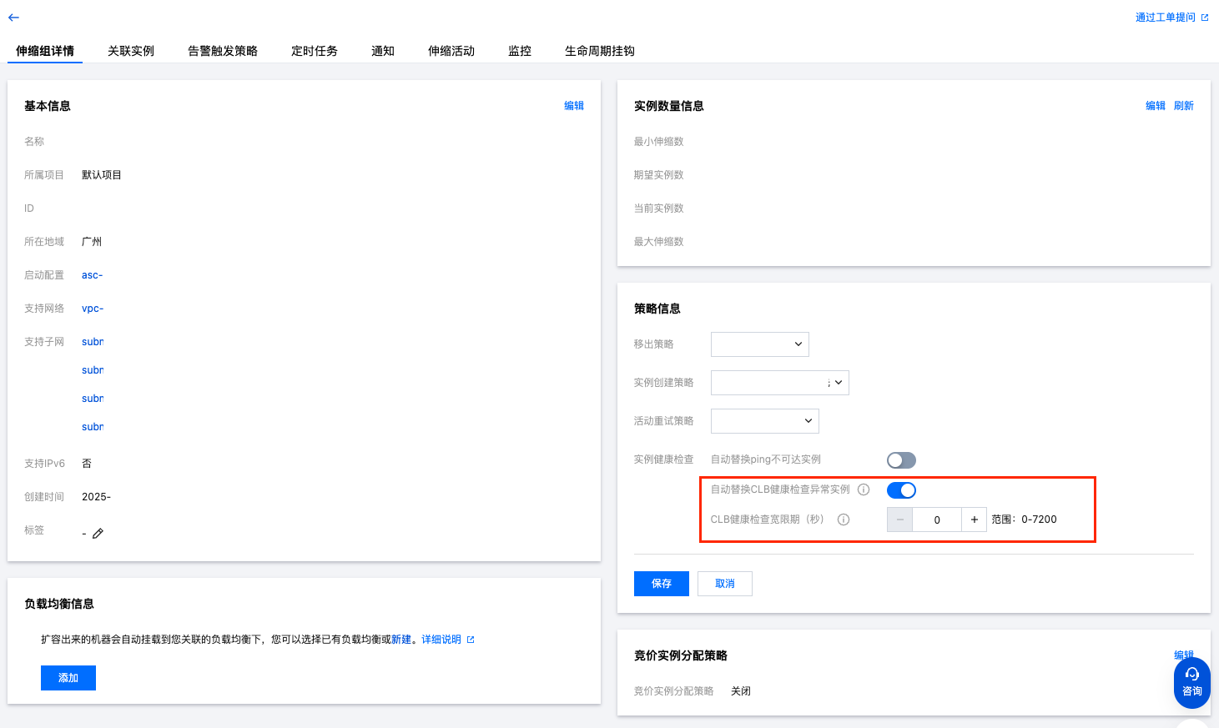Viewport: 1219px width, 728px height.
Task: Click the CLB健康检查宽限期 number input field
Action: [x=937, y=520]
